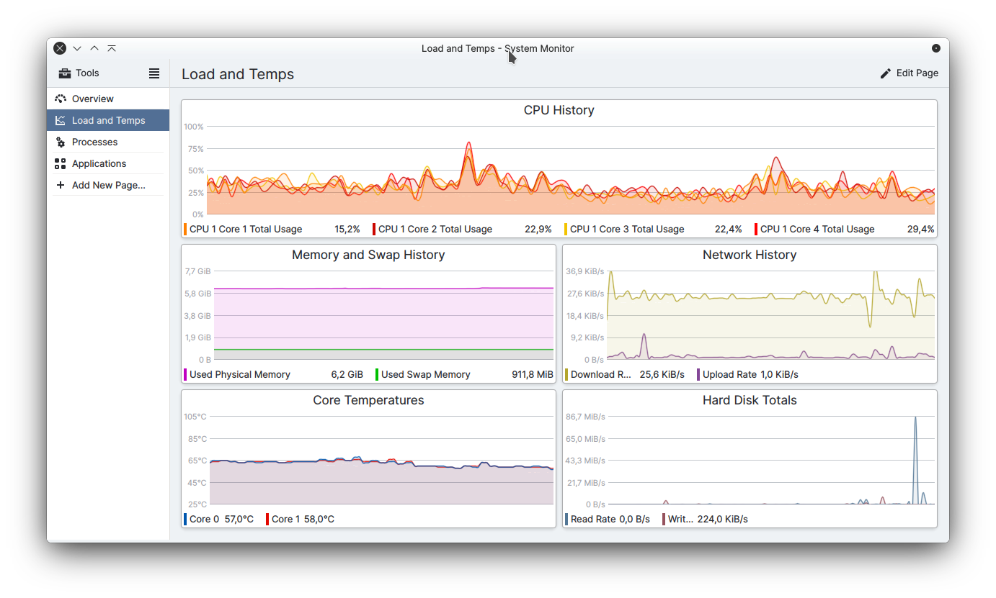
Task: Click the plus icon for Add New Page
Action: point(61,185)
